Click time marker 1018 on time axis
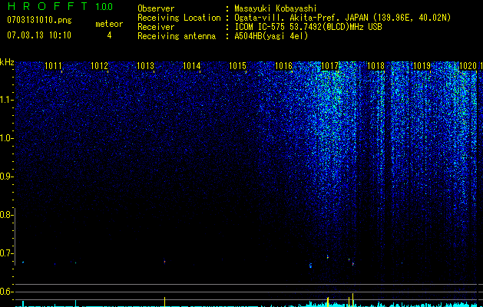This screenshot has width=483, height=307. (375, 66)
